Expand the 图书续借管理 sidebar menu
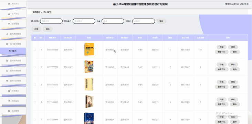The width and height of the screenshot is (252, 124). point(13,70)
